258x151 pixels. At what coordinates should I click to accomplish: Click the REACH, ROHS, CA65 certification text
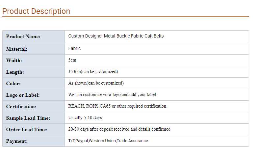click(117, 106)
